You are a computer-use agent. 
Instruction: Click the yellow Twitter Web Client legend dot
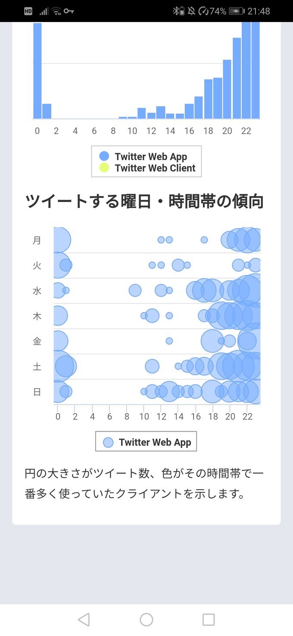[104, 168]
